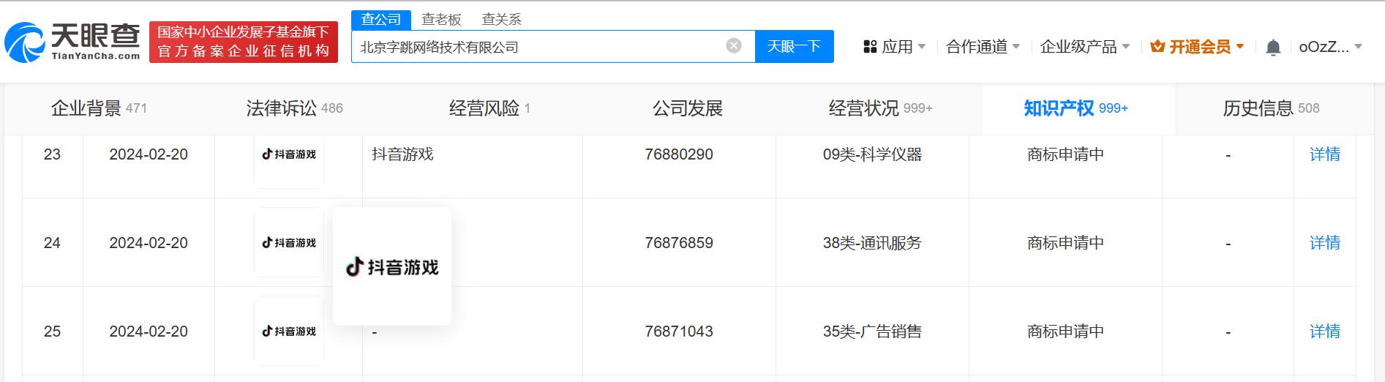
Task: Click 09类-科学仪器 category cell
Action: coord(872,154)
